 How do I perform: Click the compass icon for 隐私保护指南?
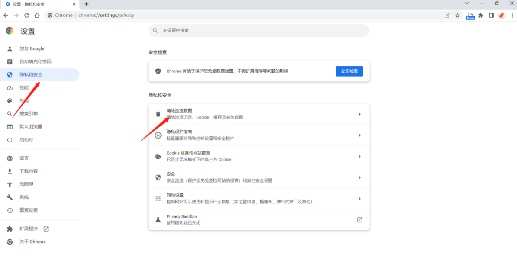click(158, 135)
